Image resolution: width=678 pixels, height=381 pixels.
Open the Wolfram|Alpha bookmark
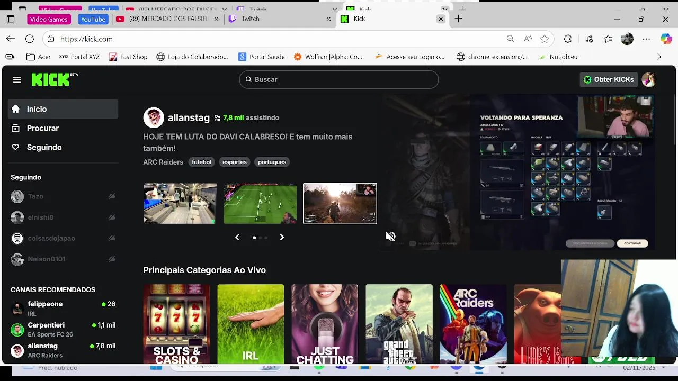328,57
